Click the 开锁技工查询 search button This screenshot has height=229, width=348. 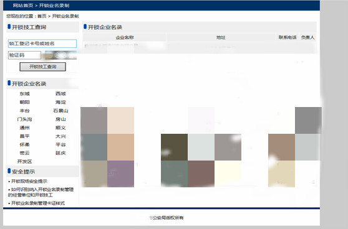pos(42,67)
